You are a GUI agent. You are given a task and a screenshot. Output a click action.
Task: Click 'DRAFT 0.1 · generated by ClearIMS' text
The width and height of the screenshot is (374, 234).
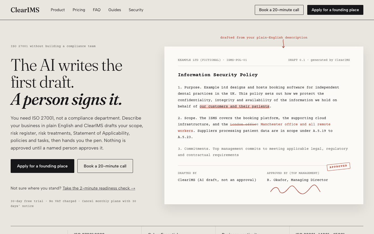319,60
